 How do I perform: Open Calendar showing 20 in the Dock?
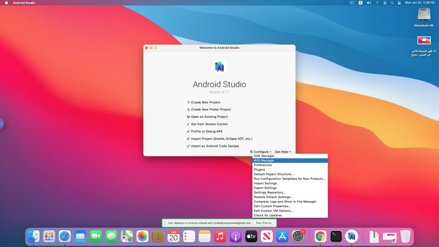[173, 236]
